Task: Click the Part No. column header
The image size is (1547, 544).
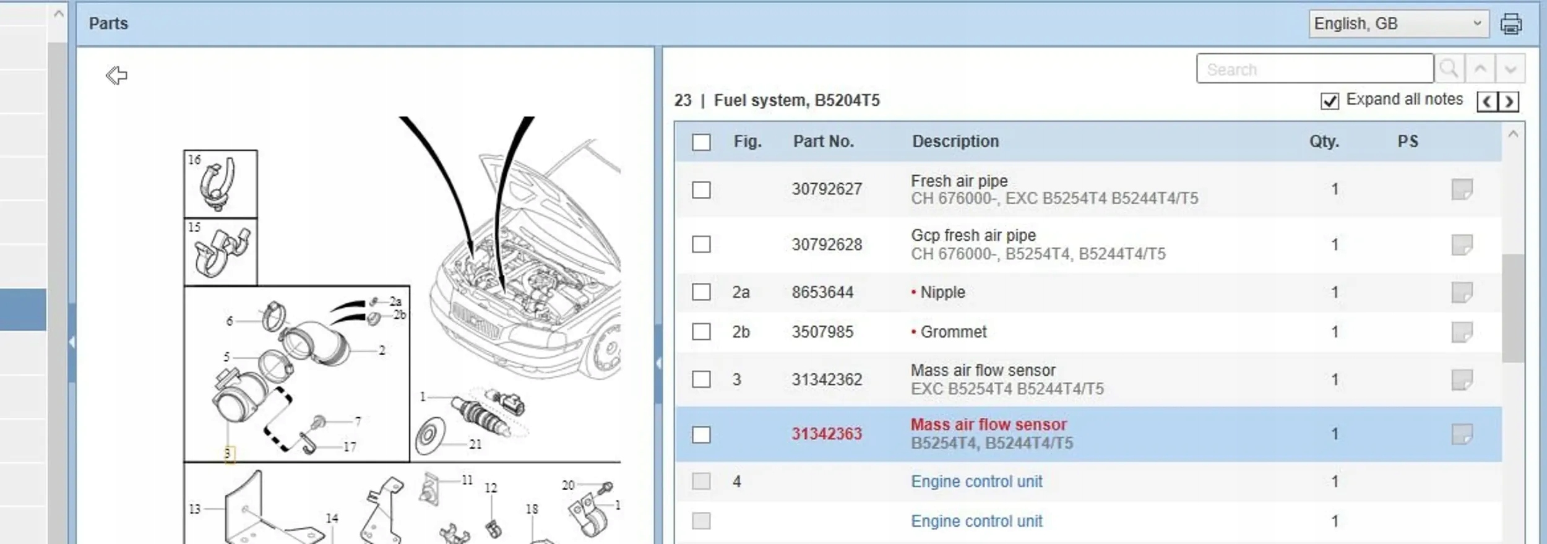Action: [824, 142]
